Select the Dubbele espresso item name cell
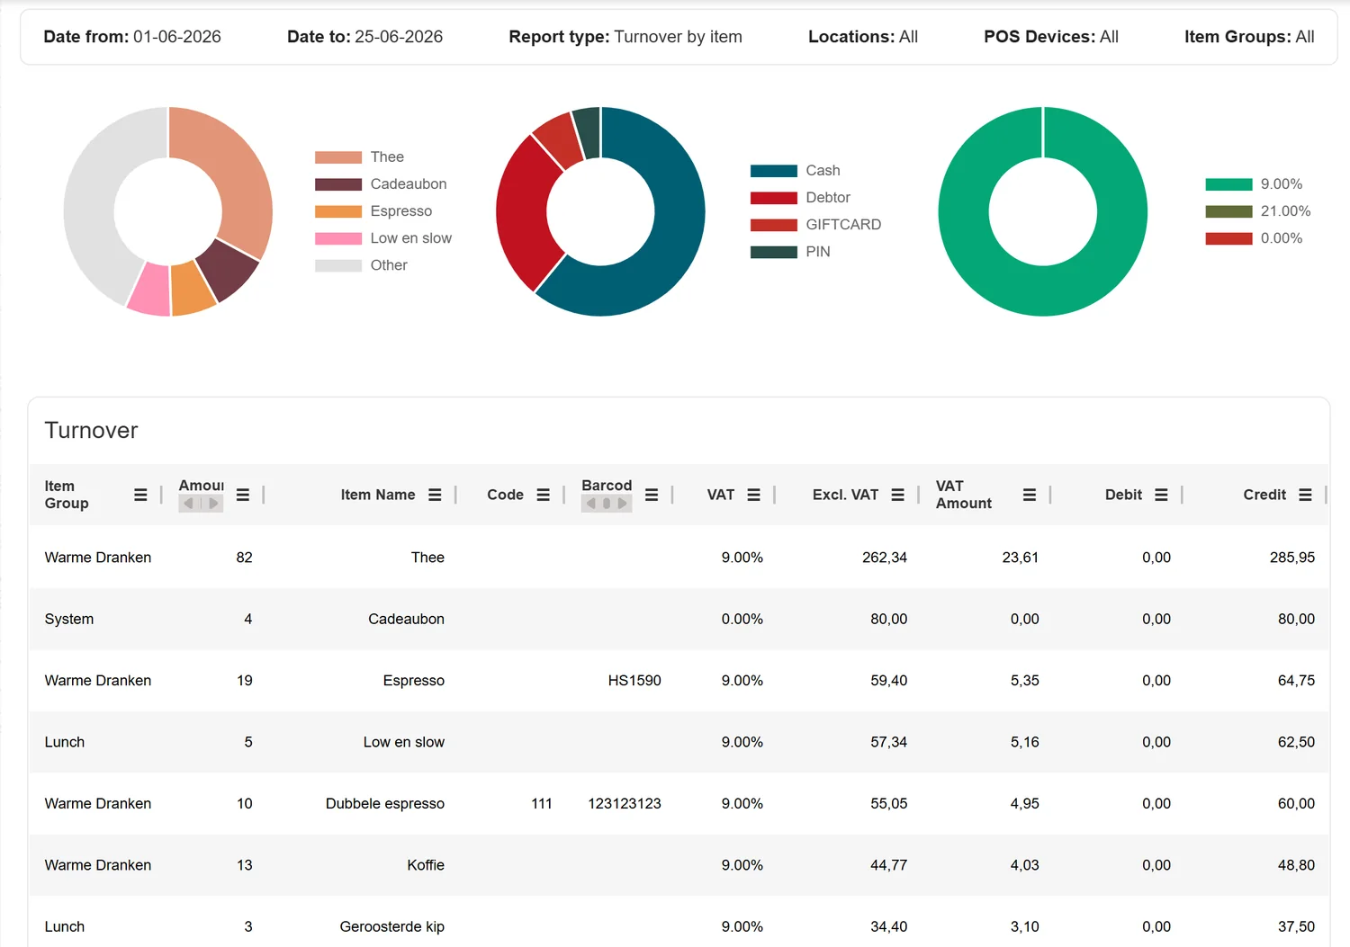This screenshot has height=947, width=1350. point(385,804)
